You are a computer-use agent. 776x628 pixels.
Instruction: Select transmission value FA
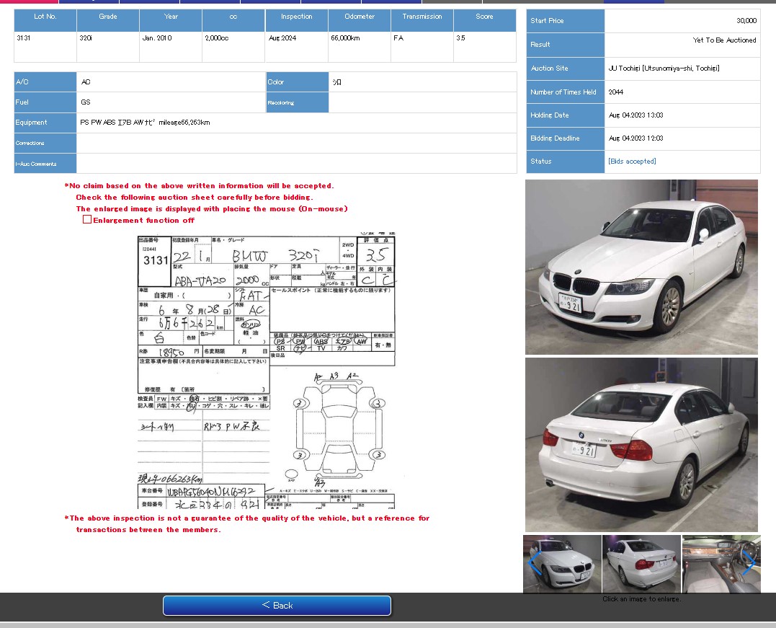point(398,38)
